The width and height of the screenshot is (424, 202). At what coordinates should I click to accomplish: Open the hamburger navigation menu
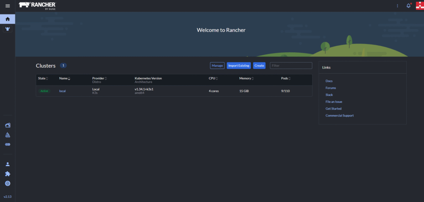7,6
